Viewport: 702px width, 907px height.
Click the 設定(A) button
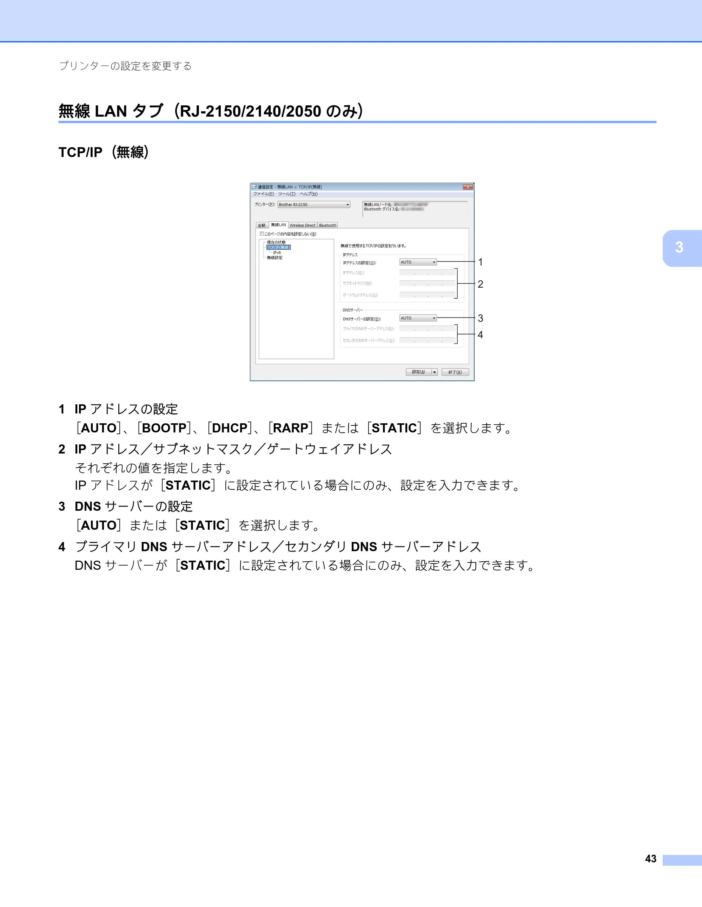[419, 372]
